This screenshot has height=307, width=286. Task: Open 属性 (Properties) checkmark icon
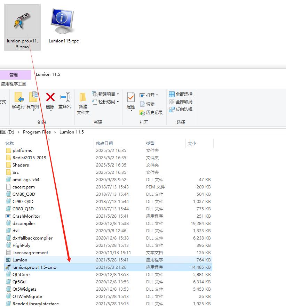131,97
